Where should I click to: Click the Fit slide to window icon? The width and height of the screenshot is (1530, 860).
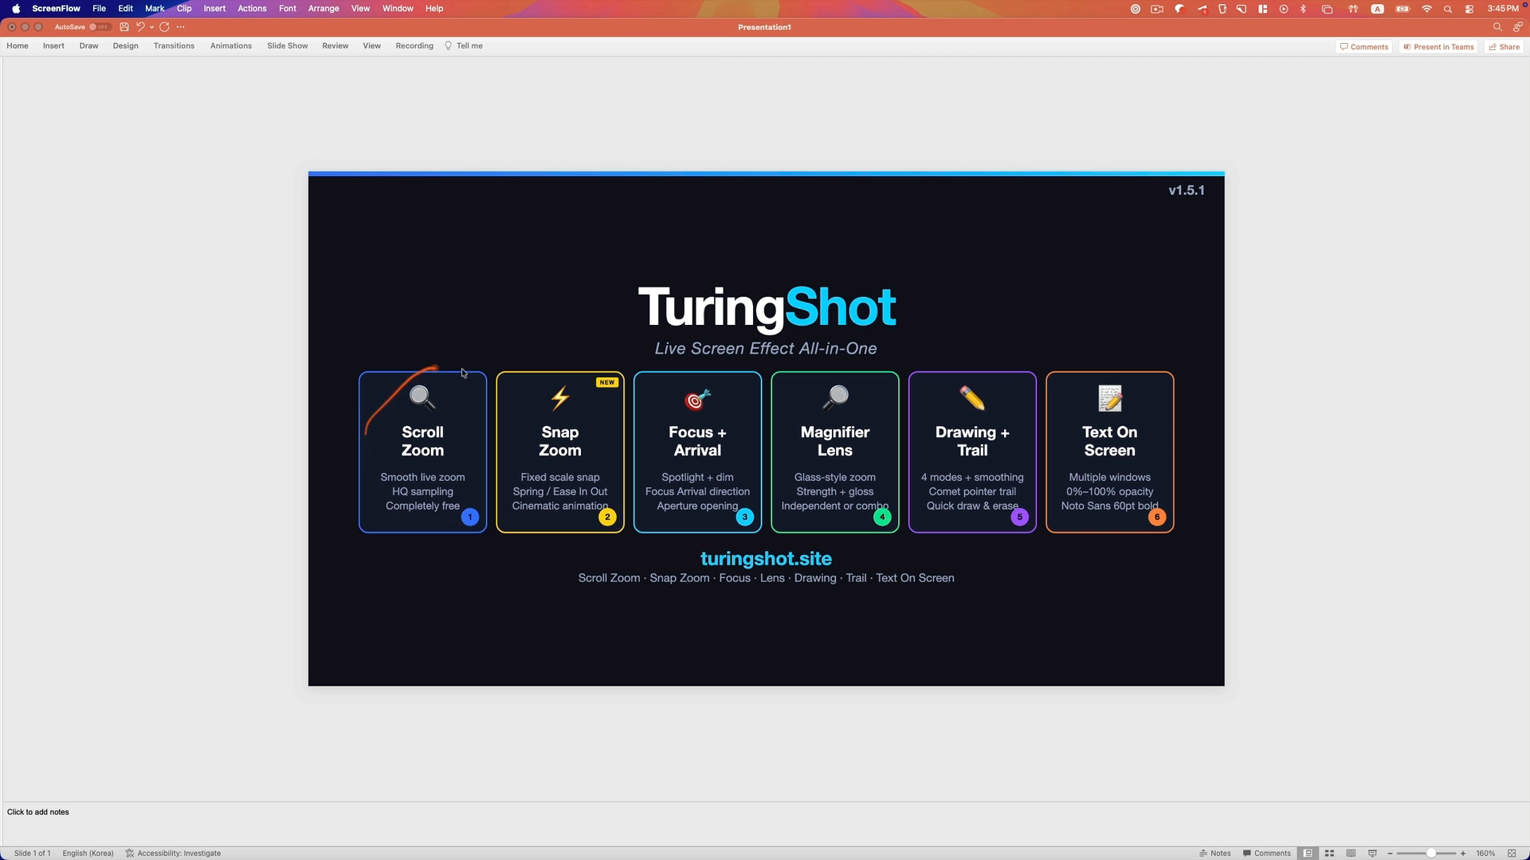(1512, 853)
